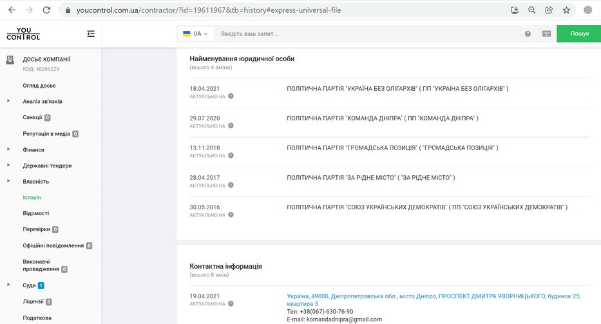Bookmark this page with the star
The height and width of the screenshot is (324, 601).
coord(566,10)
